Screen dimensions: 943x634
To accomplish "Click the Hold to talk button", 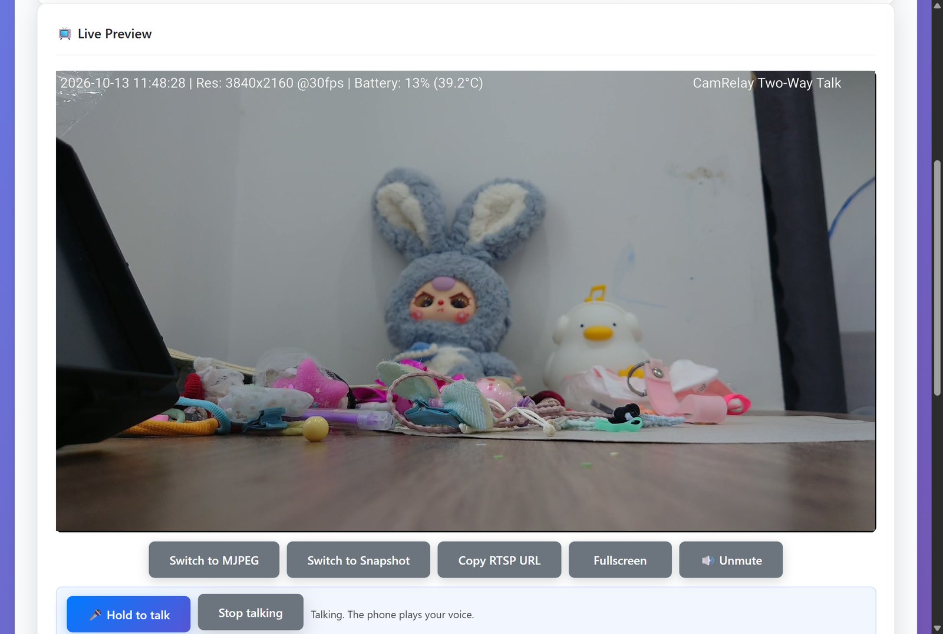I will 128,614.
